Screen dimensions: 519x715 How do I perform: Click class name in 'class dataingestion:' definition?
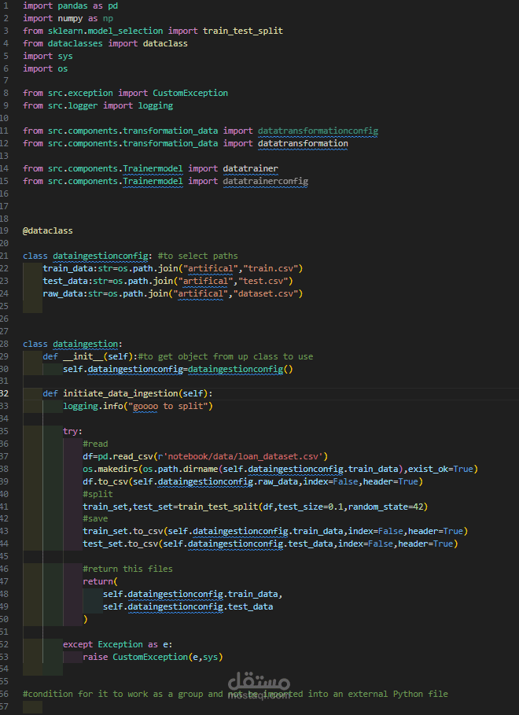pos(85,345)
